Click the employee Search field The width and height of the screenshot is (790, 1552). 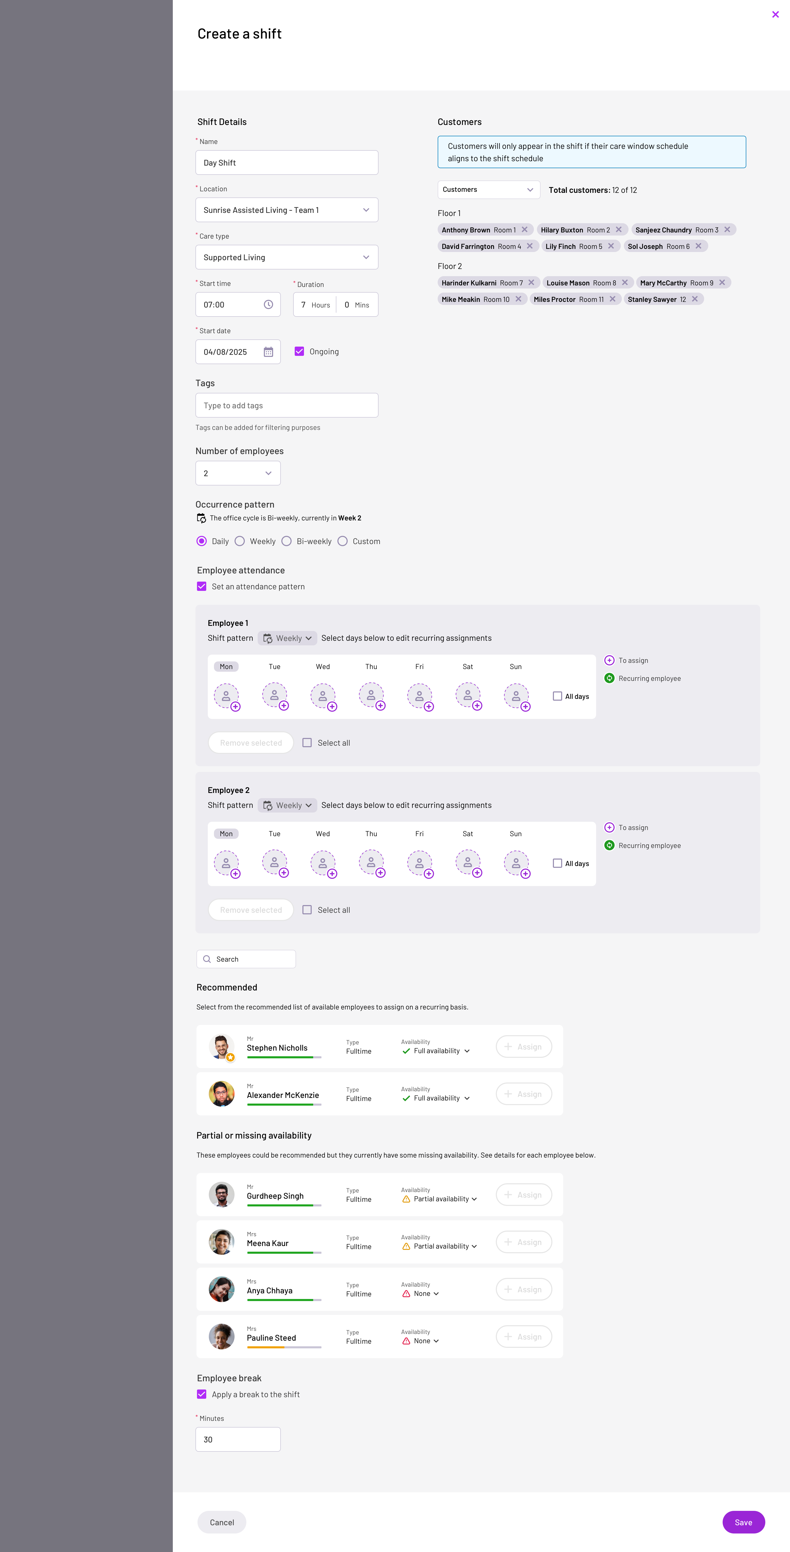pos(246,959)
